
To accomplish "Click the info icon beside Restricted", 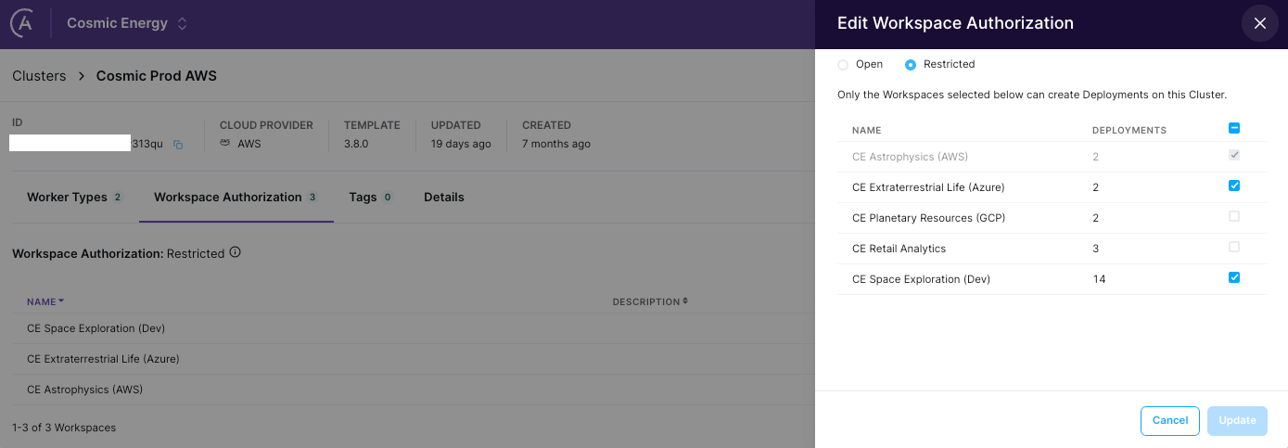I will [x=236, y=252].
